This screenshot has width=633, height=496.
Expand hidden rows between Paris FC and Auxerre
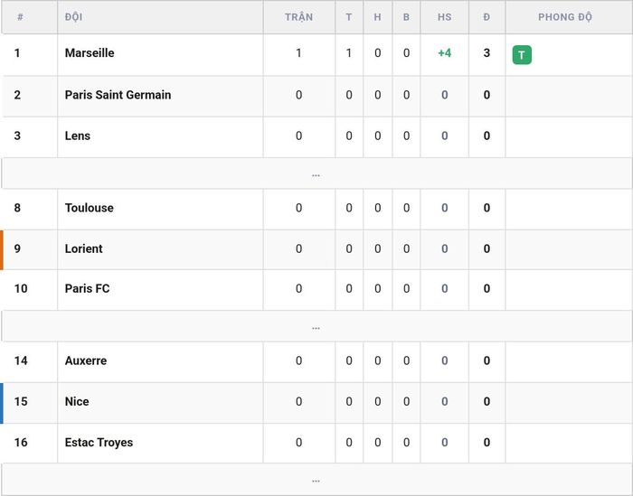tap(316, 326)
